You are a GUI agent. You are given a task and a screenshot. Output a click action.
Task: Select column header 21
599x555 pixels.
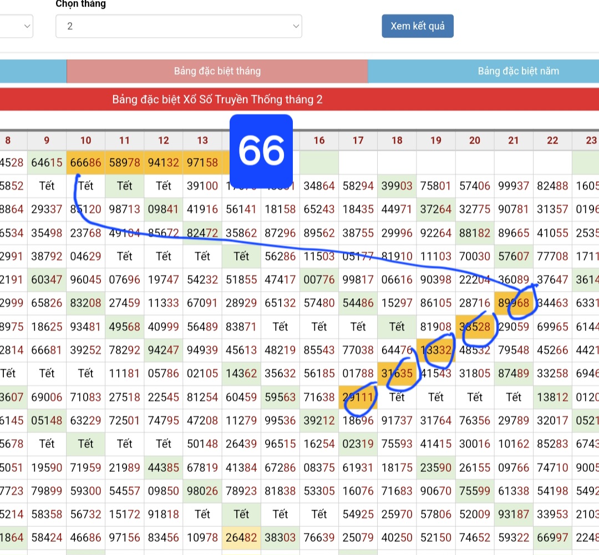514,140
